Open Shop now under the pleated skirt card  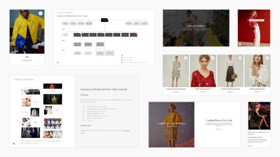230,92
